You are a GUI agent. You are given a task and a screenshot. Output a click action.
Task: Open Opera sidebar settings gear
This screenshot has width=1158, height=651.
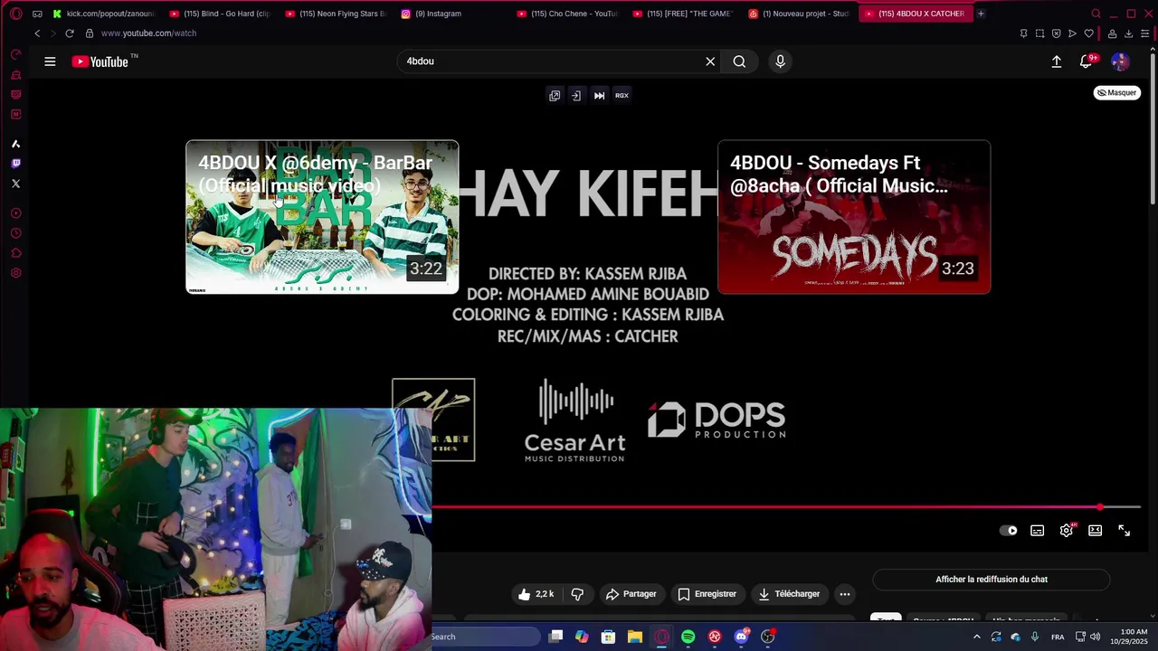pos(15,273)
